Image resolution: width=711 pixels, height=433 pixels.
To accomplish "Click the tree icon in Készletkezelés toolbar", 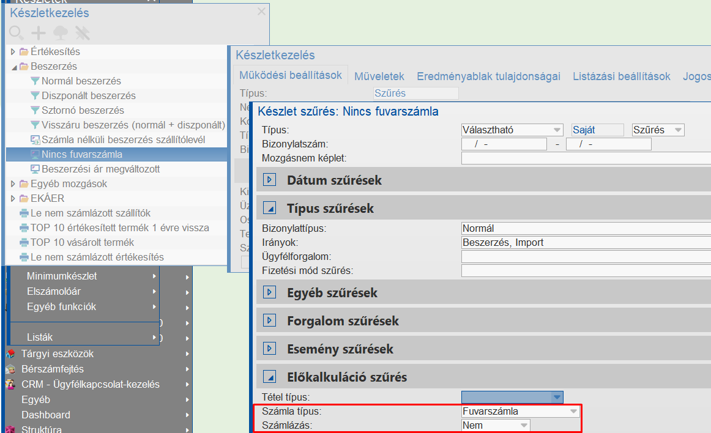I will click(61, 32).
